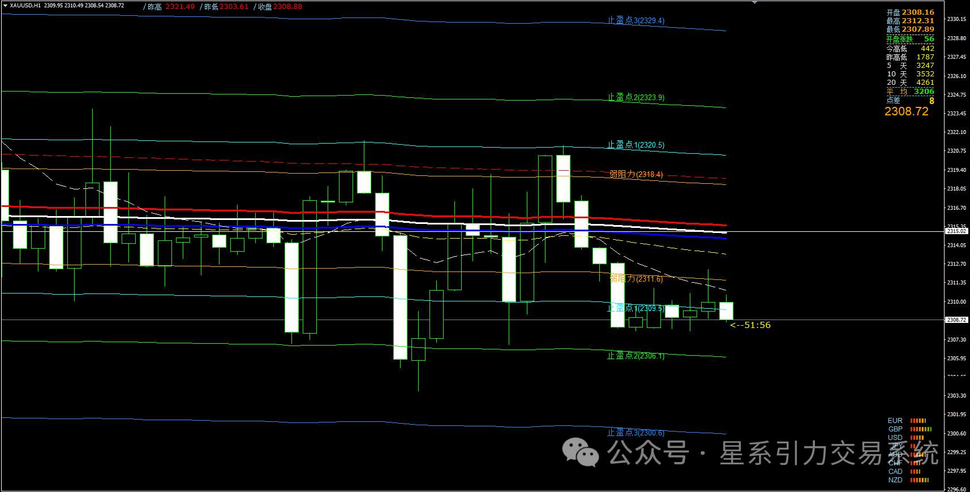Click the NZD currency strength meter bars
This screenshot has width=970, height=492.
pyautogui.click(x=920, y=480)
